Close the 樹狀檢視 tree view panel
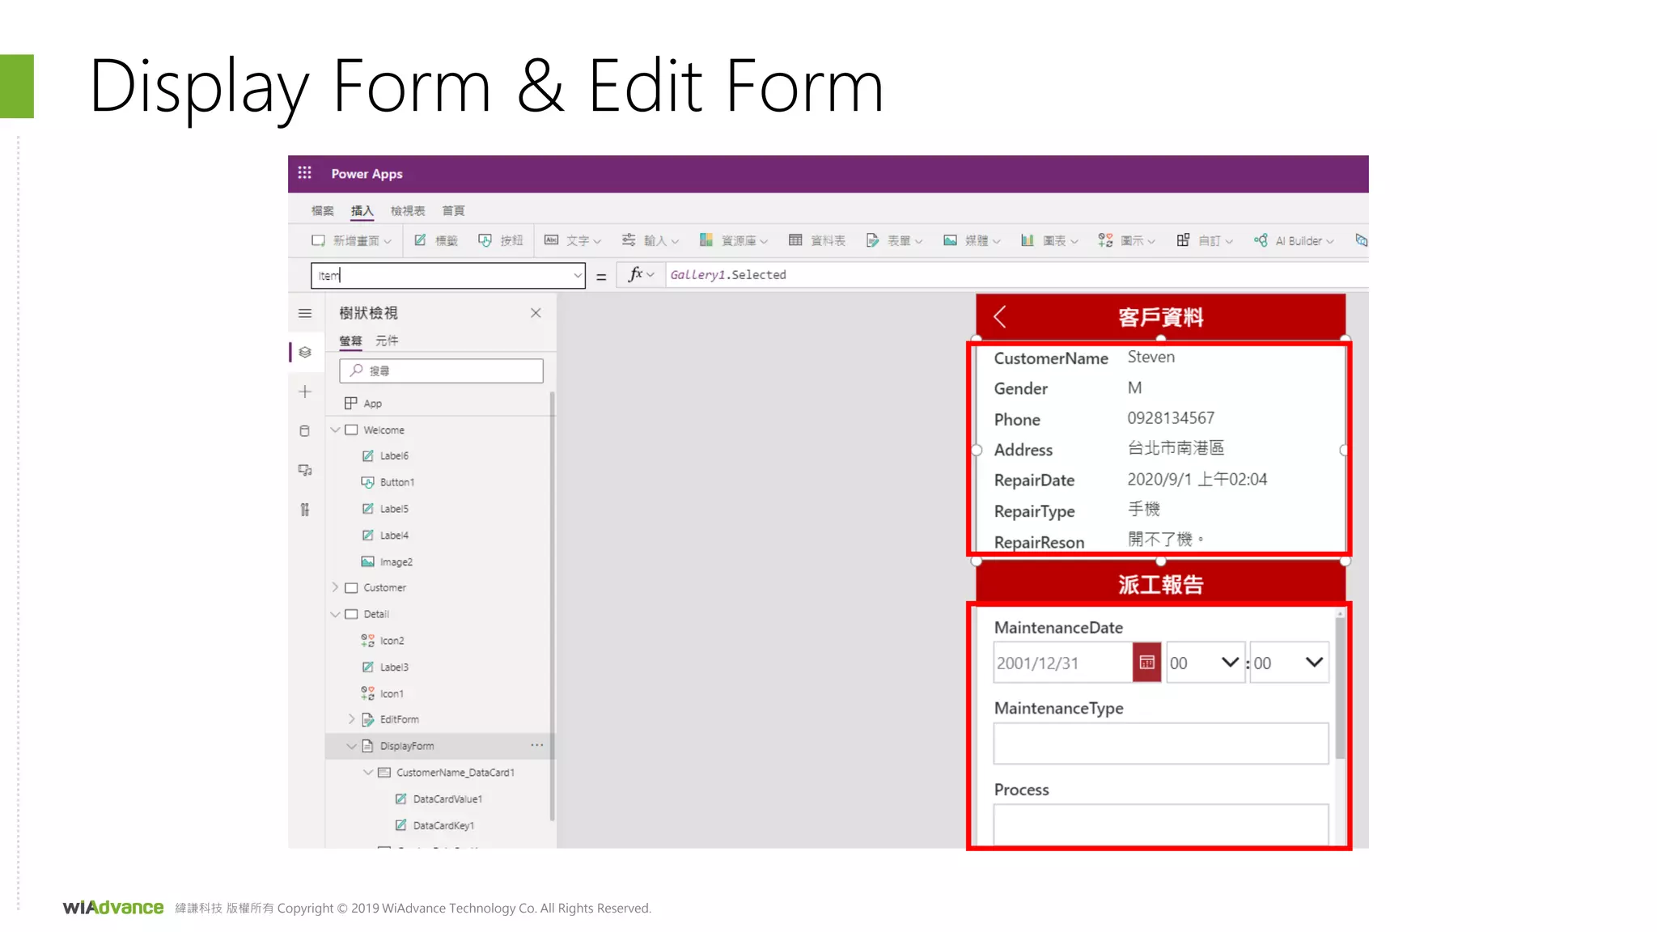The width and height of the screenshot is (1657, 932). coord(536,313)
